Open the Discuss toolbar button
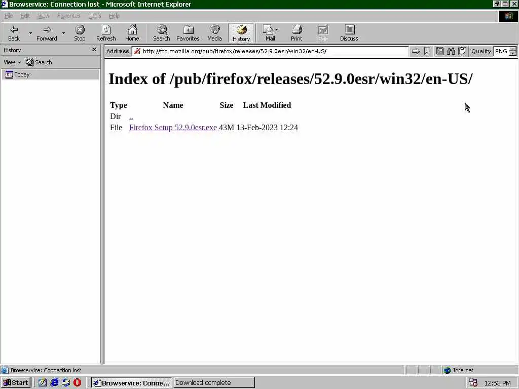Image resolution: width=519 pixels, height=389 pixels. click(x=349, y=33)
